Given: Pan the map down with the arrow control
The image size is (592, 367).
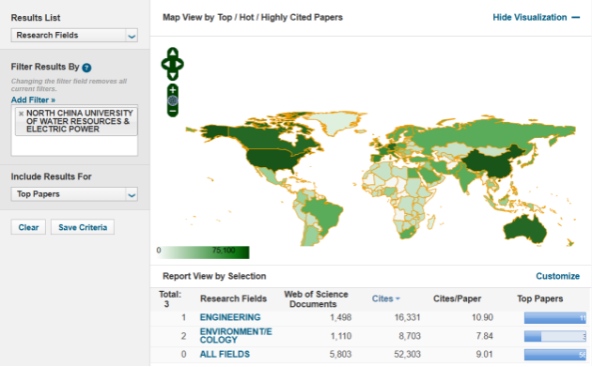Looking at the screenshot, I should coord(173,75).
